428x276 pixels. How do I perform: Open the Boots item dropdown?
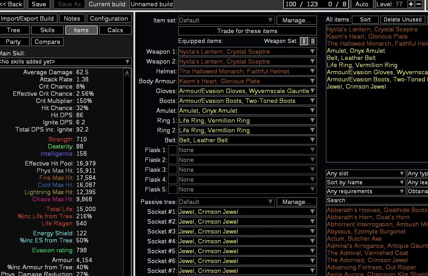pyautogui.click(x=247, y=101)
